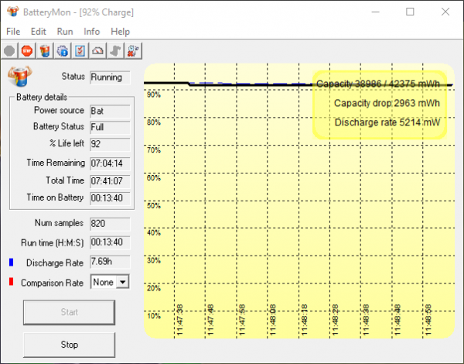Click the Discharge Rate field showing 7.69h
Image resolution: width=464 pixels, height=364 pixels.
coord(110,262)
